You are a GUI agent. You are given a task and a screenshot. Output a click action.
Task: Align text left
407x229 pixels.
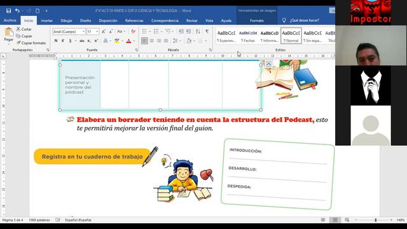coord(144,41)
